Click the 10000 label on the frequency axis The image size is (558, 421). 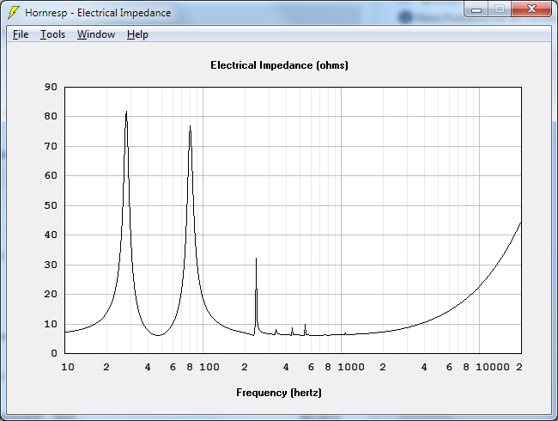pyautogui.click(x=493, y=367)
